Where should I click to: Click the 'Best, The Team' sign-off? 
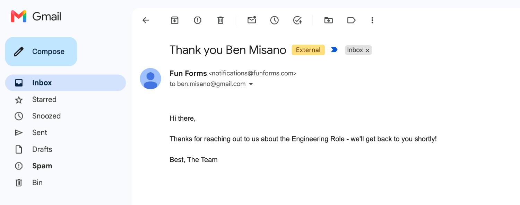tap(193, 160)
